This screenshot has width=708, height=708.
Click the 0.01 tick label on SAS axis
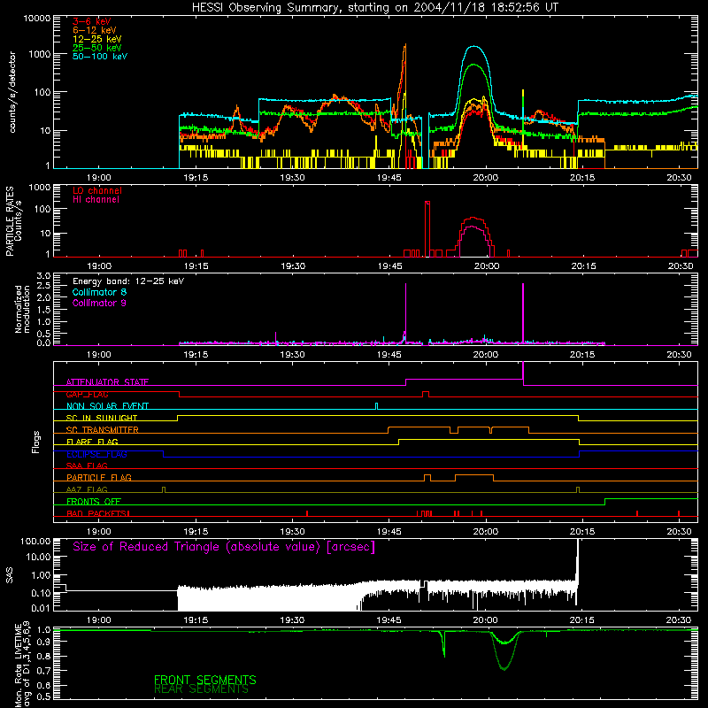pos(41,608)
